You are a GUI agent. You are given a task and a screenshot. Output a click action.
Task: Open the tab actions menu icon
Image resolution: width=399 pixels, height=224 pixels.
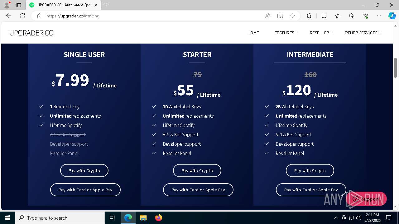coord(19,5)
